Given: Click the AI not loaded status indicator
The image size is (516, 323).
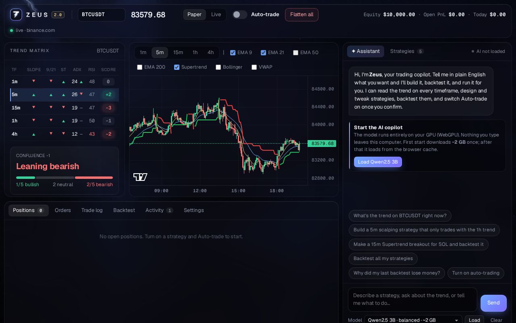Looking at the screenshot, I should coord(488,51).
